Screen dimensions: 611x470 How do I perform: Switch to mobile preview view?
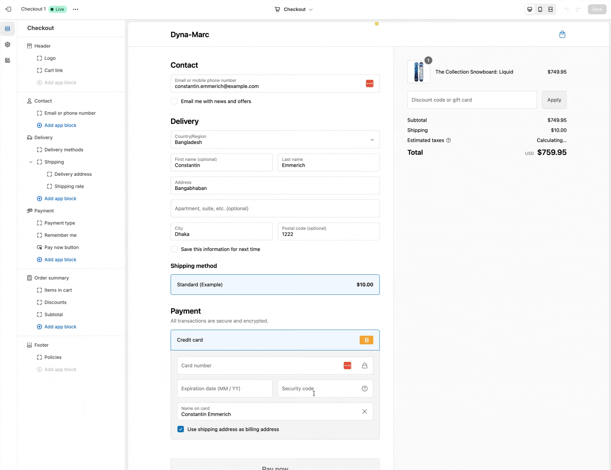pos(540,9)
